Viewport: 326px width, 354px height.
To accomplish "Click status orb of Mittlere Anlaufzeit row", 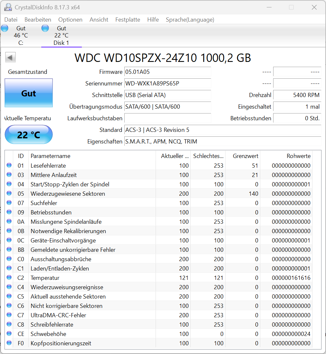I will 9,174.
